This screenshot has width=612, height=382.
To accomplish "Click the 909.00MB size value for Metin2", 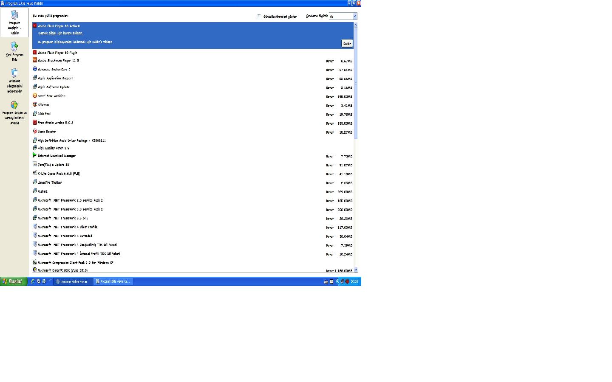I will tap(345, 192).
